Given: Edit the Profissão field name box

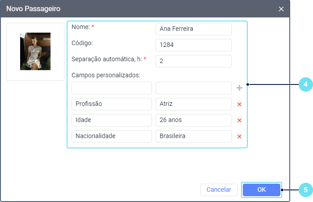Looking at the screenshot, I should tap(112, 104).
